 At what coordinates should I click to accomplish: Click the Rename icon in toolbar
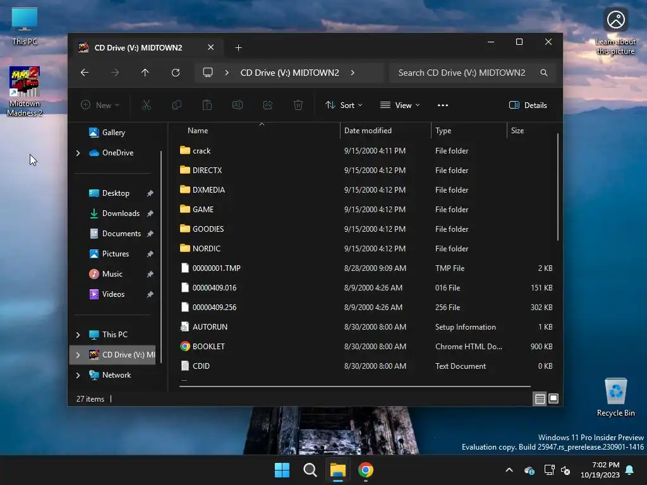pyautogui.click(x=238, y=105)
